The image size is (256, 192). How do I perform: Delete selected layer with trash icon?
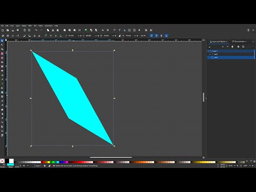click(233, 47)
